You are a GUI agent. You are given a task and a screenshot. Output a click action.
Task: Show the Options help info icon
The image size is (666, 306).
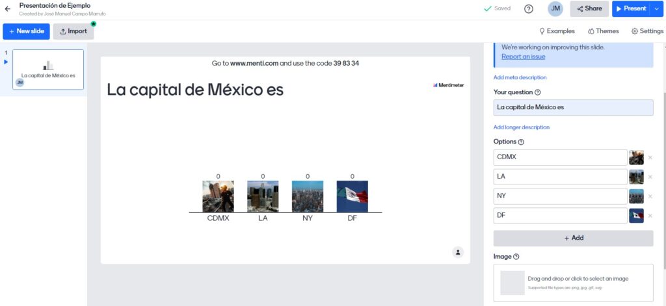click(x=522, y=142)
